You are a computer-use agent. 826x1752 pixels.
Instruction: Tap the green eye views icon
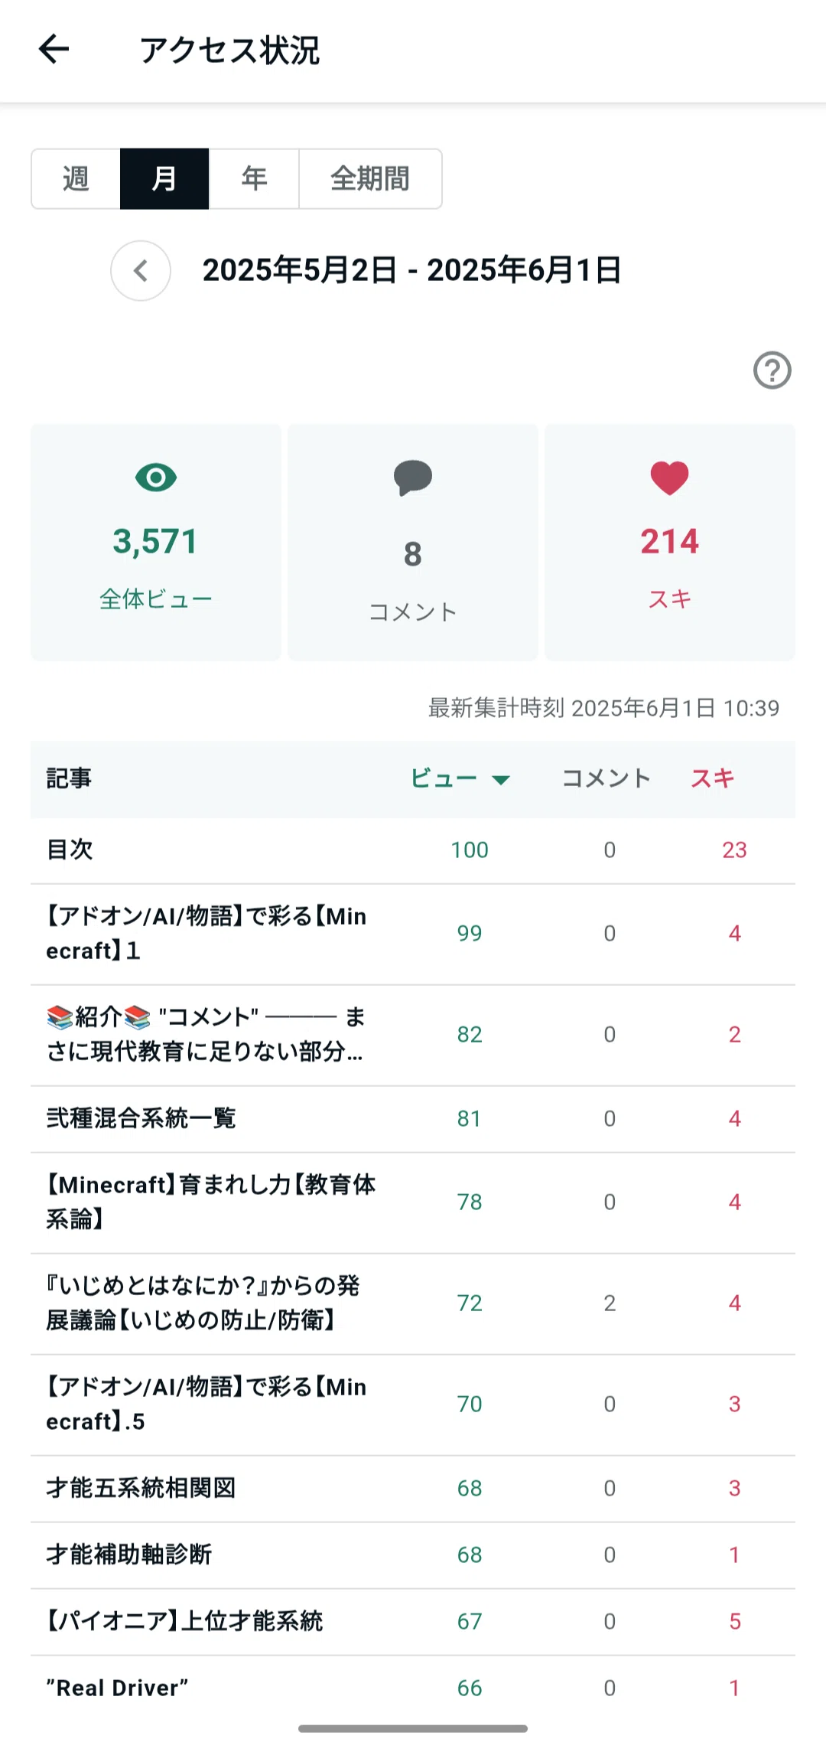click(x=156, y=478)
